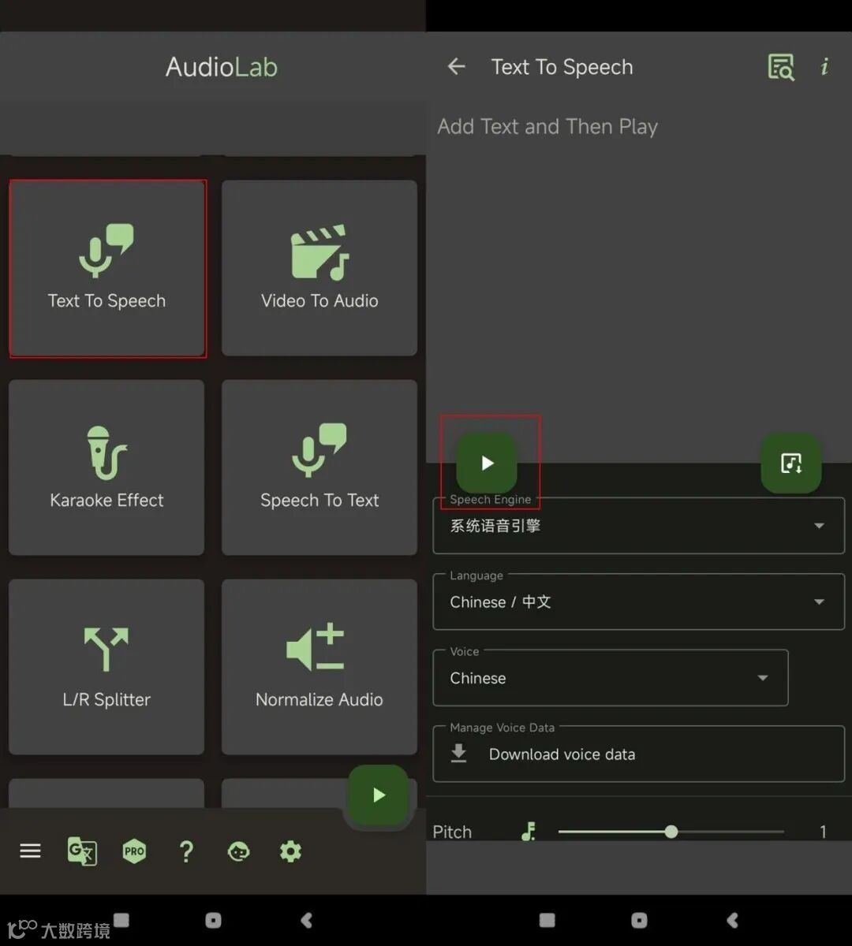Tap Android recents button under right screen
852x946 pixels.
pos(547,920)
